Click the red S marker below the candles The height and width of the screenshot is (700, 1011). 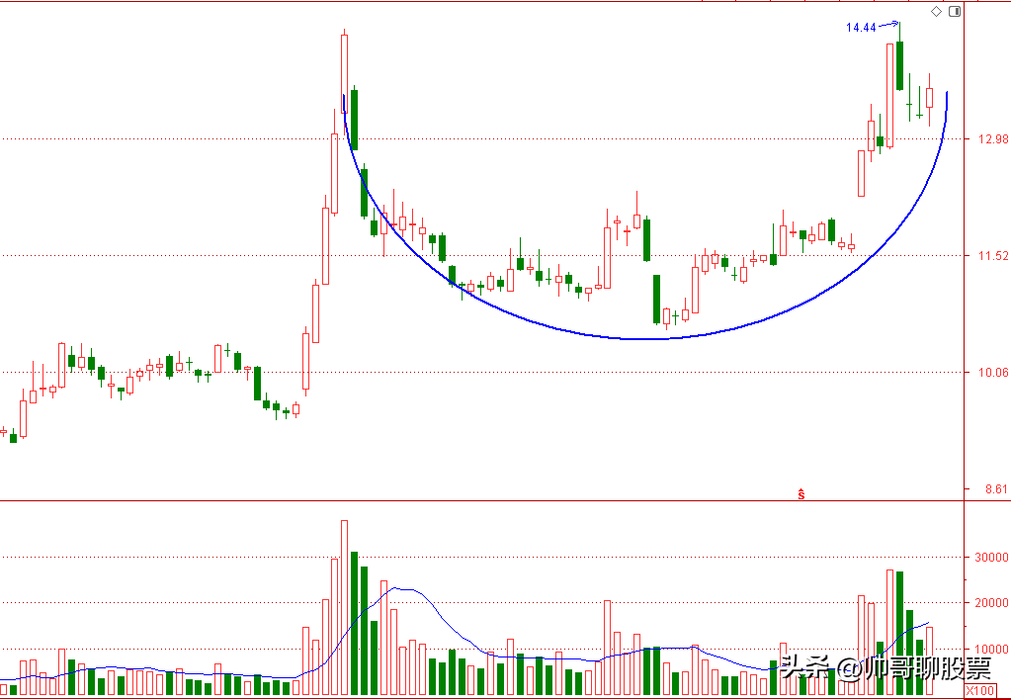coord(800,494)
